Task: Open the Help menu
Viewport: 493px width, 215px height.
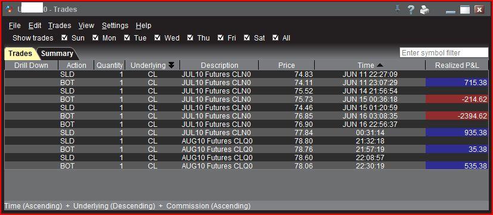Action: (144, 26)
